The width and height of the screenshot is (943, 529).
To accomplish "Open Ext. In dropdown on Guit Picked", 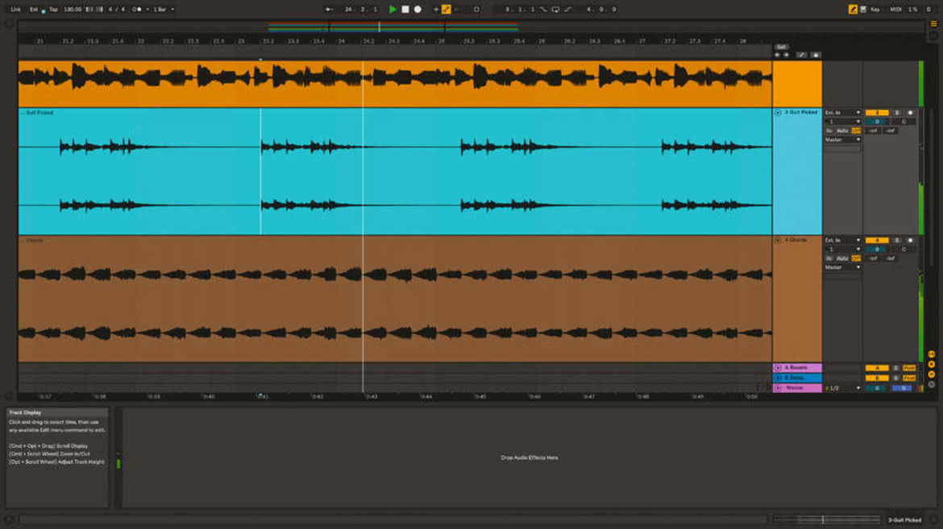I will pyautogui.click(x=842, y=113).
